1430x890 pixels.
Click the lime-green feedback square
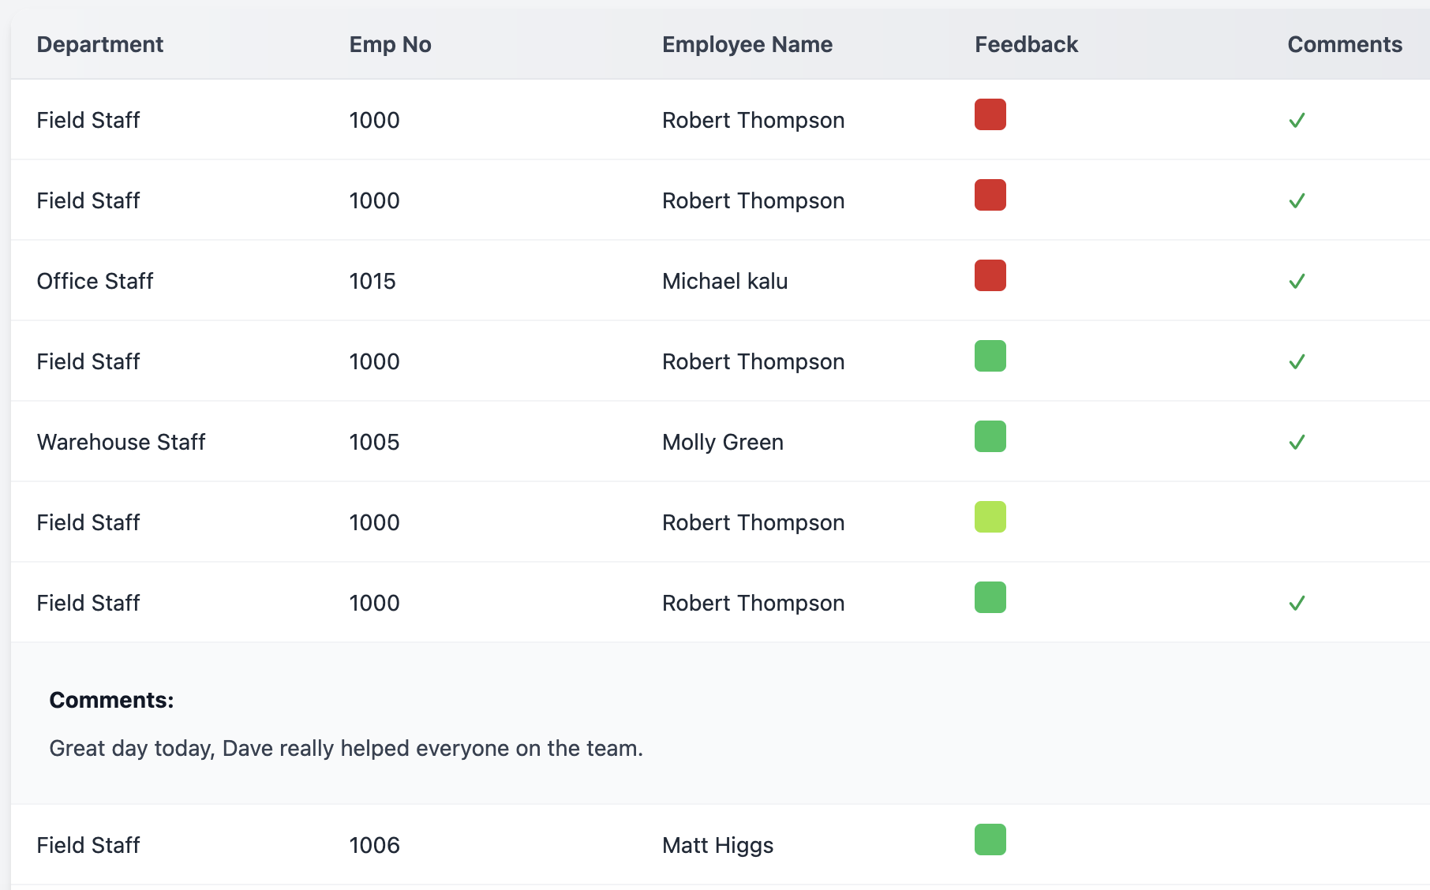coord(990,517)
